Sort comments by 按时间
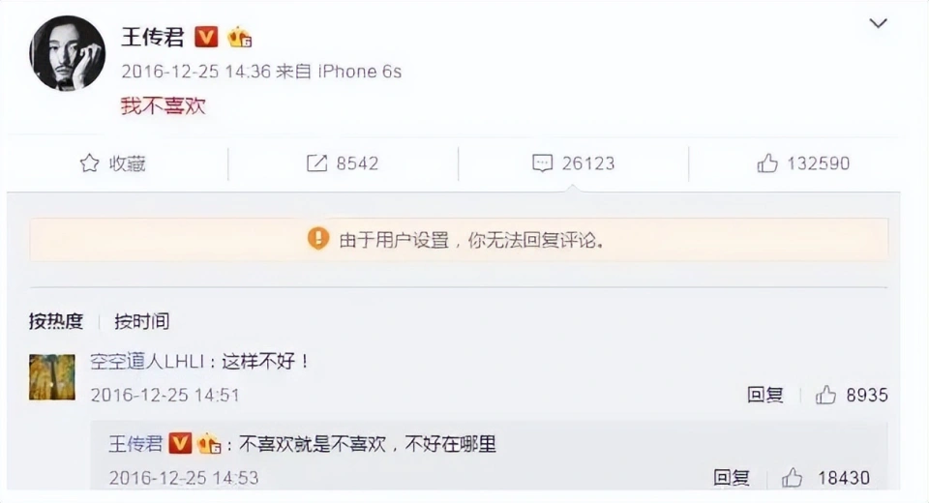Screen dimensions: 929x503 click(x=141, y=321)
